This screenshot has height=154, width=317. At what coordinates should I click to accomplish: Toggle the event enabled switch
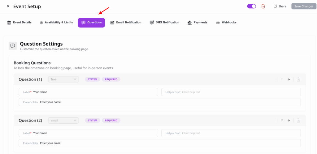pos(251,6)
